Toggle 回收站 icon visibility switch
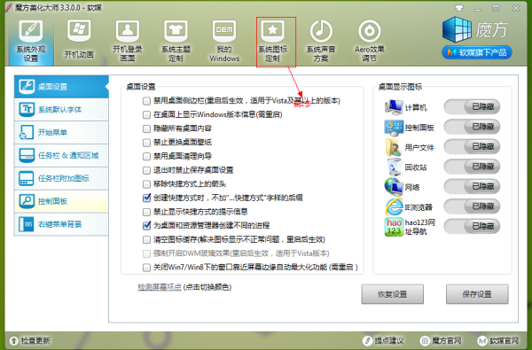 pos(472,167)
